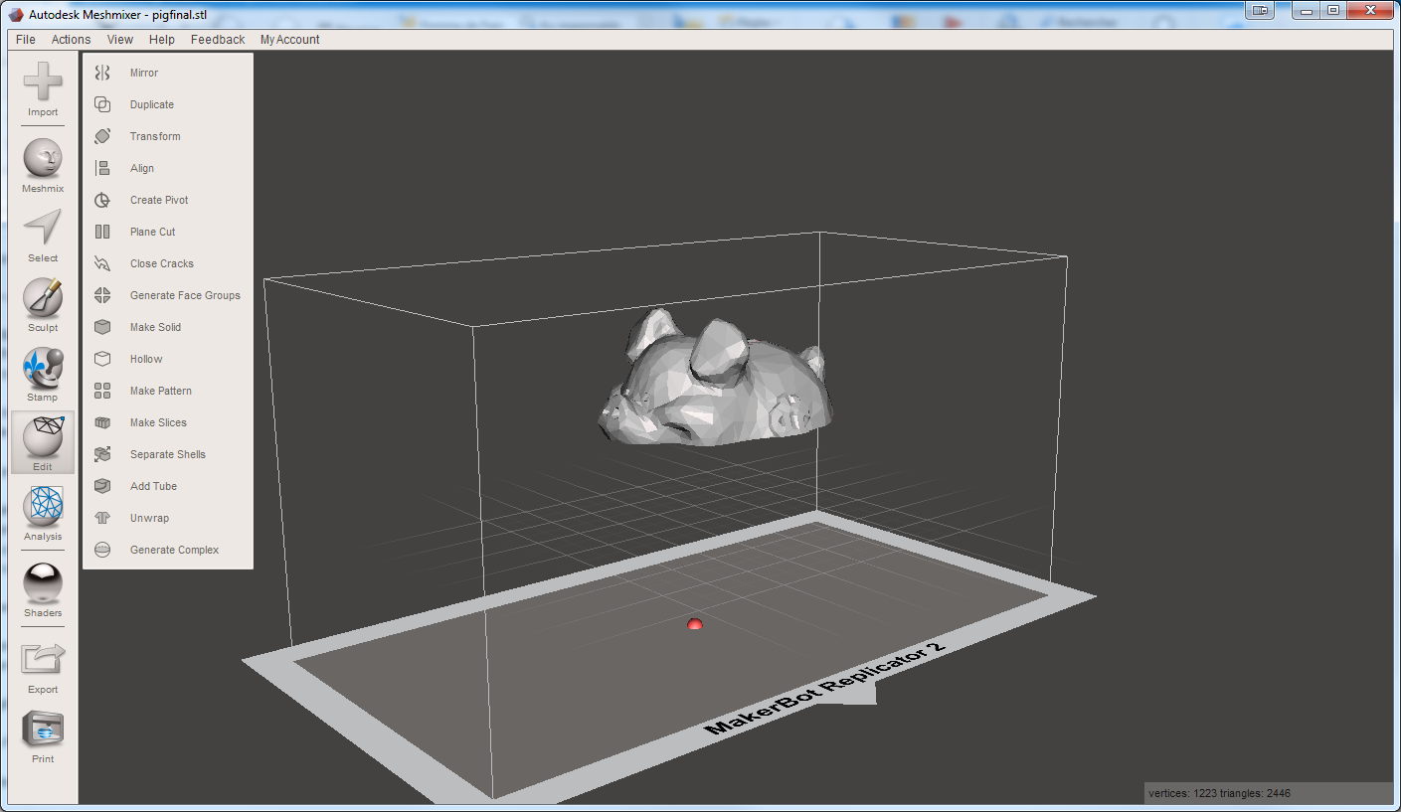Image resolution: width=1401 pixels, height=812 pixels.
Task: Click the Mirror icon in Edit menu
Action: coord(102,73)
